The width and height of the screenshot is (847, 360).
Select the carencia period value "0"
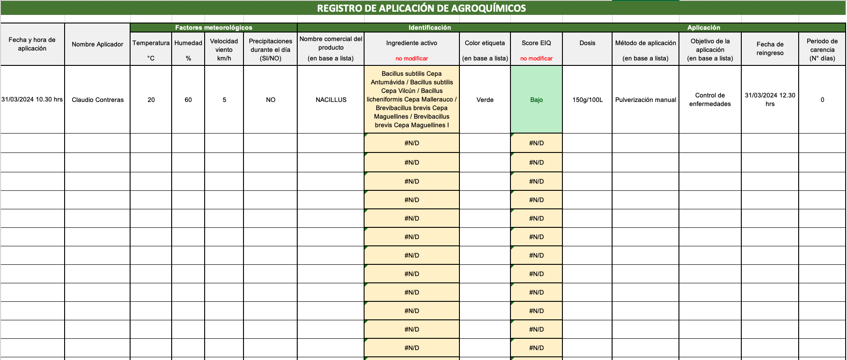click(822, 100)
